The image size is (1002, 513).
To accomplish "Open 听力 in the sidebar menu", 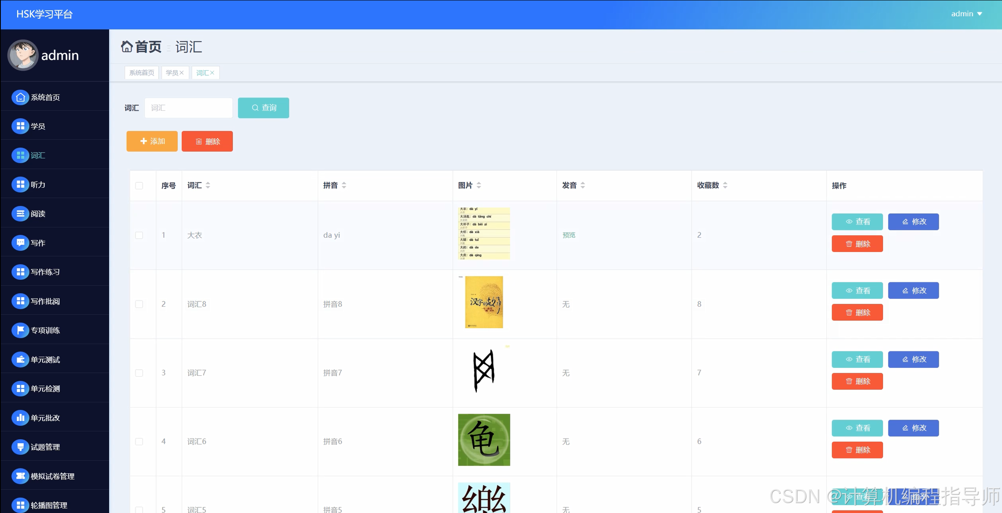I will (38, 185).
